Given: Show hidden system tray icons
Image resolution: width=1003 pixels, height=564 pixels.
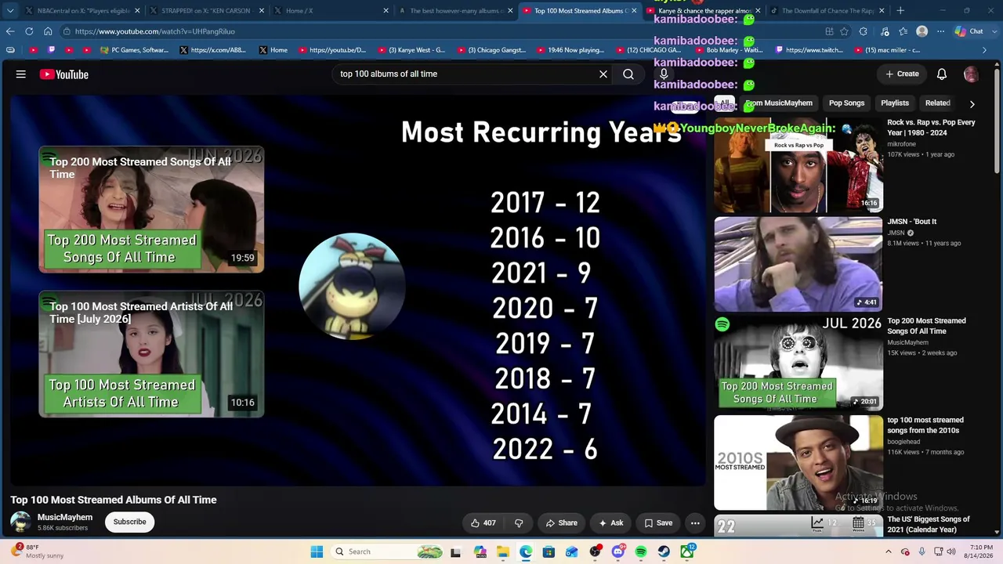Looking at the screenshot, I should click(889, 551).
